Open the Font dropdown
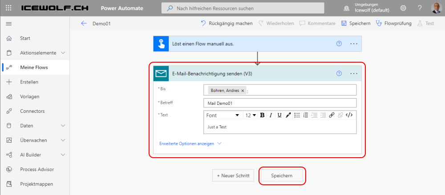Viewport: 445px width, 195px height. pyautogui.click(x=223, y=115)
